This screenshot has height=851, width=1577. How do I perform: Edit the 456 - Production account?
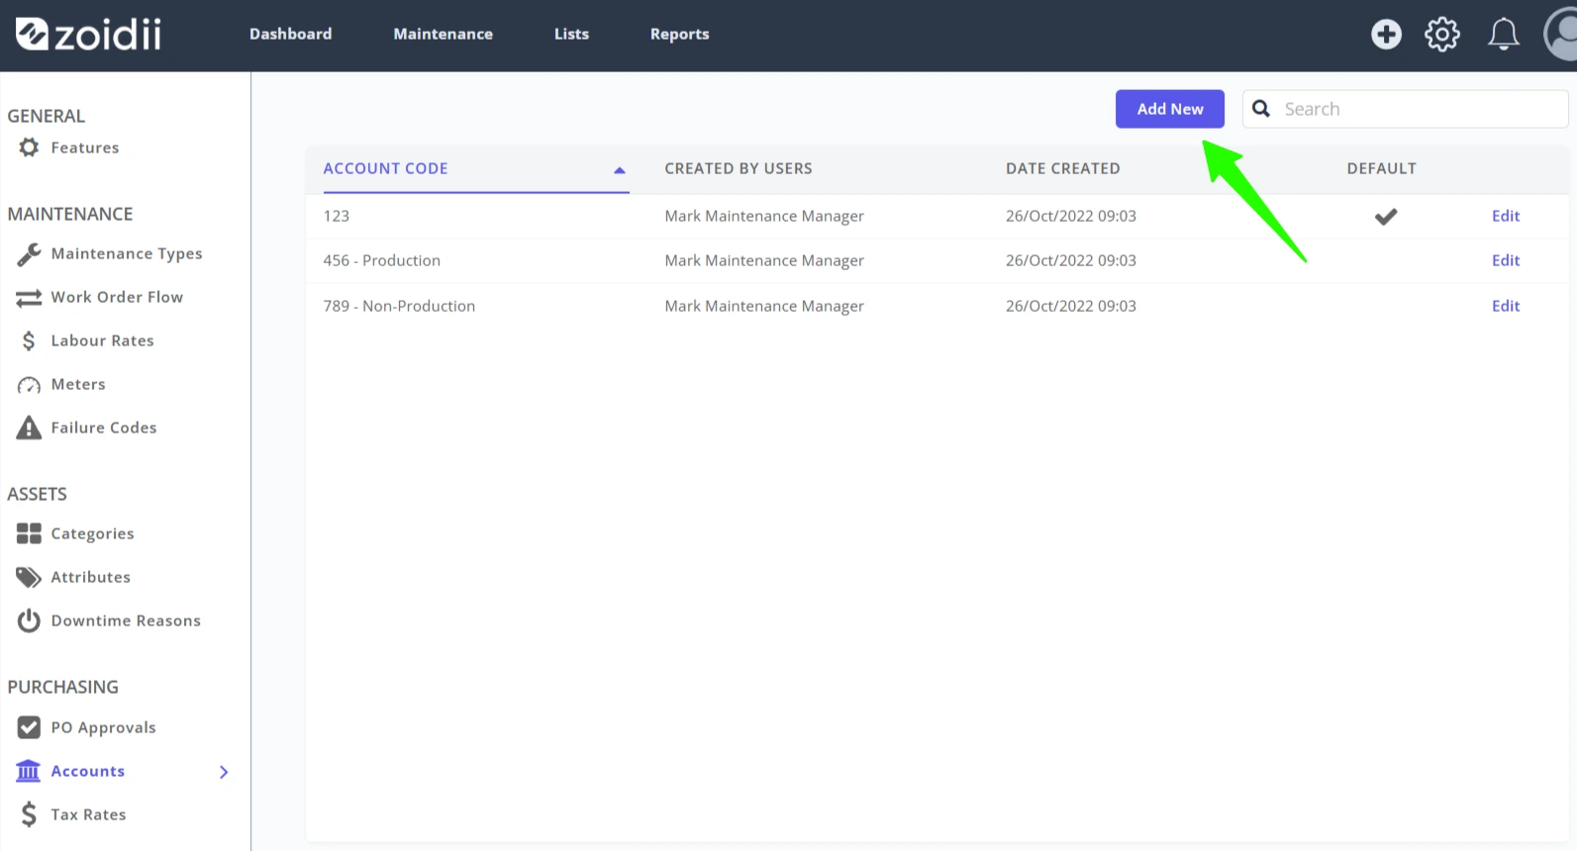coord(1505,260)
